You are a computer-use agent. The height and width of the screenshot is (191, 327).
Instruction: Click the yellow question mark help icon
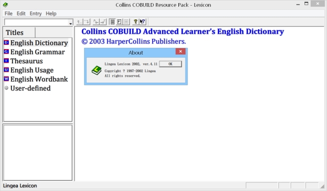coord(135,21)
